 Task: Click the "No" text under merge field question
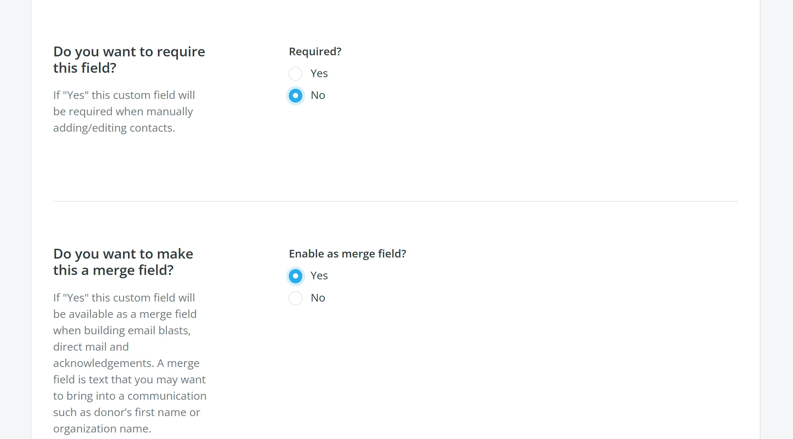coord(318,298)
